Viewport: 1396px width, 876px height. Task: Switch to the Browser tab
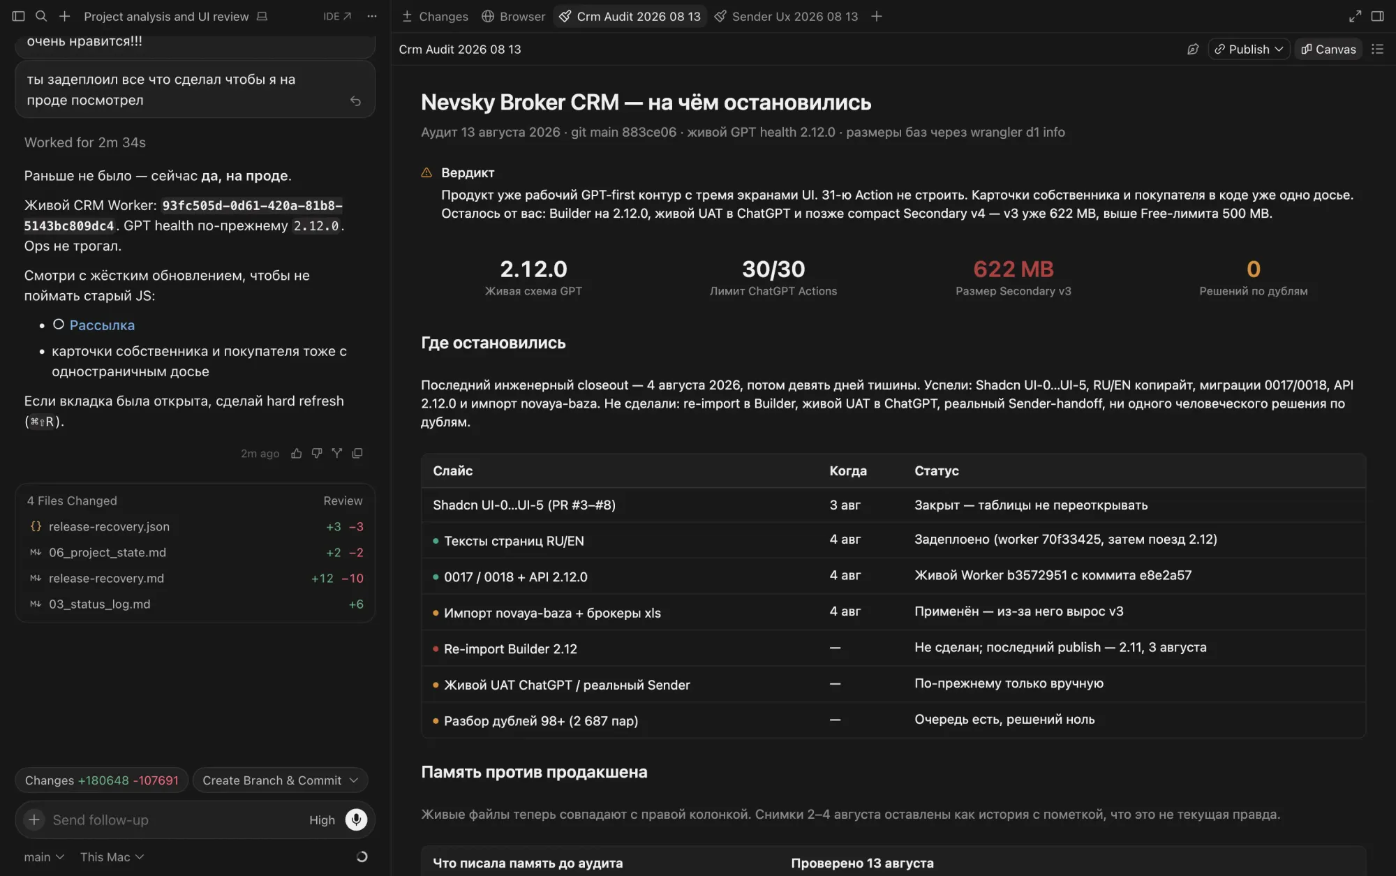click(514, 16)
